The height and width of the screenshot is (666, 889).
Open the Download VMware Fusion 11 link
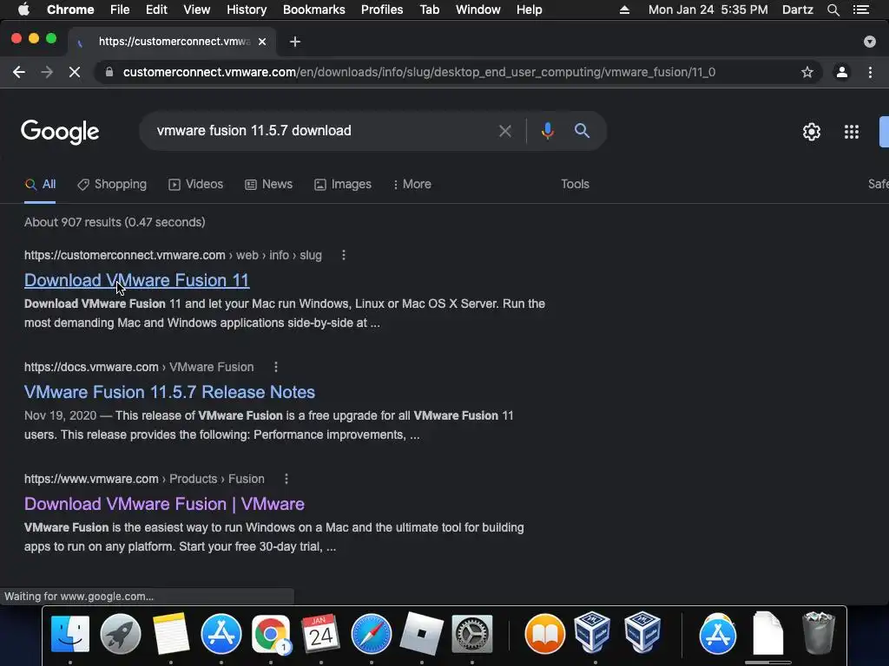click(136, 280)
